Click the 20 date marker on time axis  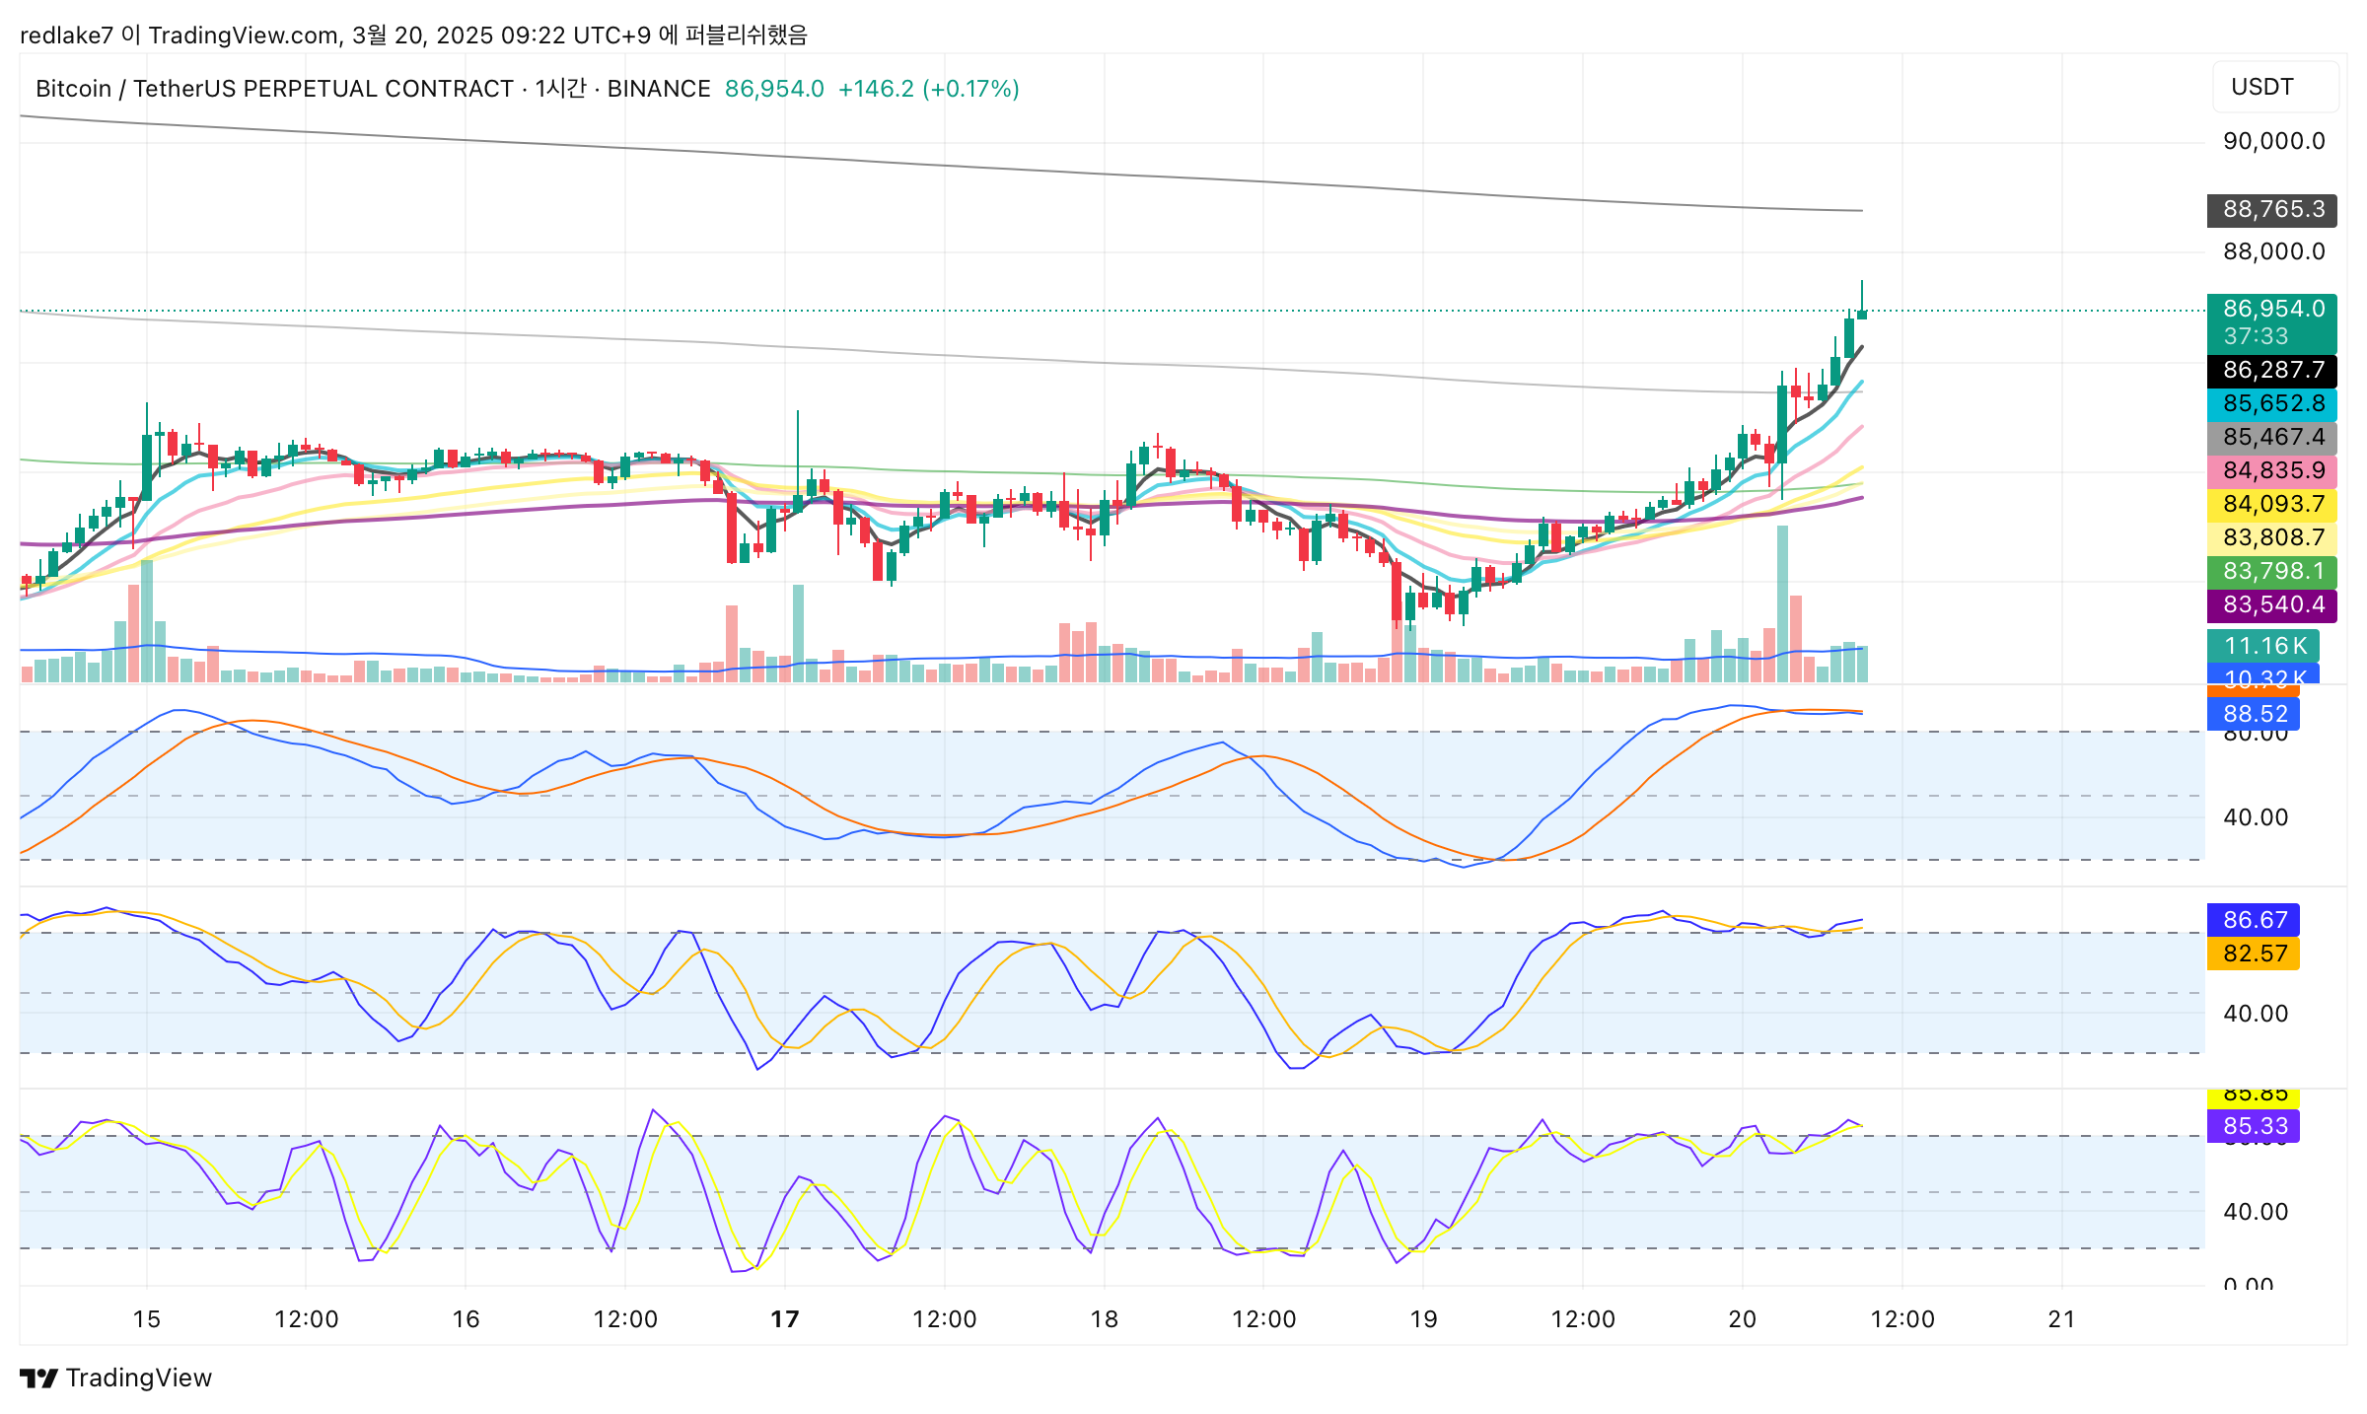click(1743, 1319)
